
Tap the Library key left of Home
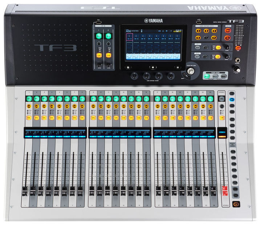tap(128, 67)
